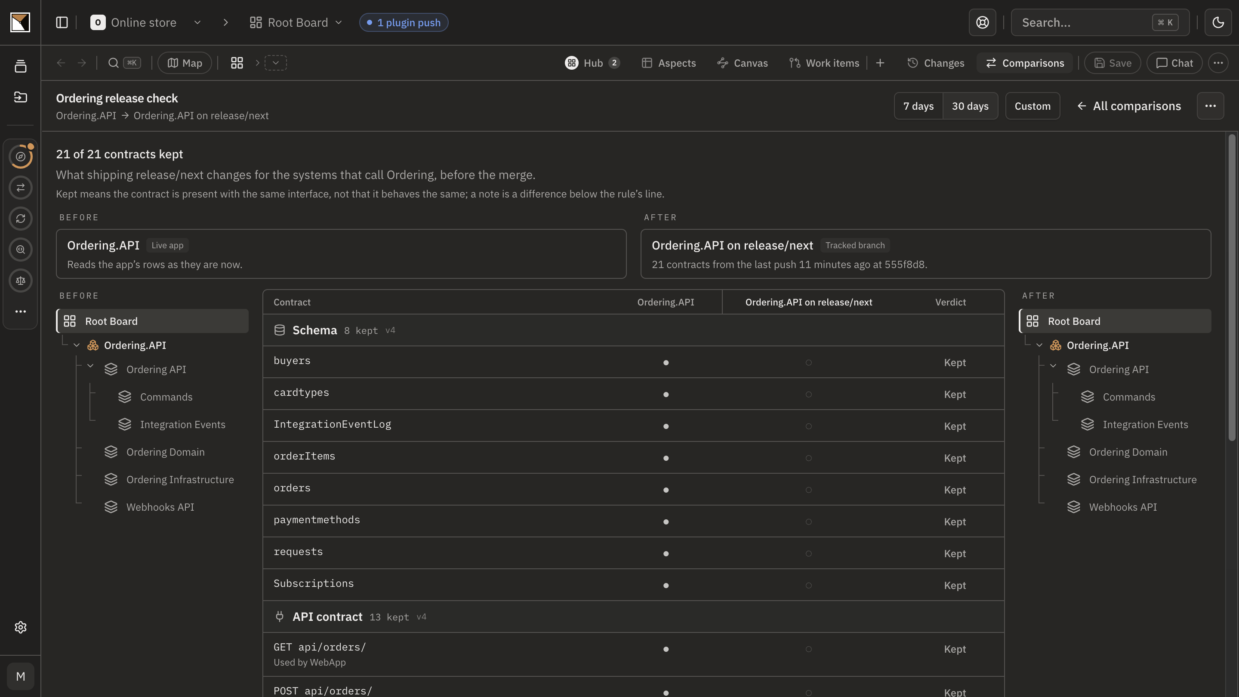This screenshot has width=1239, height=697.
Task: Add a new view with plus icon
Action: pos(880,63)
